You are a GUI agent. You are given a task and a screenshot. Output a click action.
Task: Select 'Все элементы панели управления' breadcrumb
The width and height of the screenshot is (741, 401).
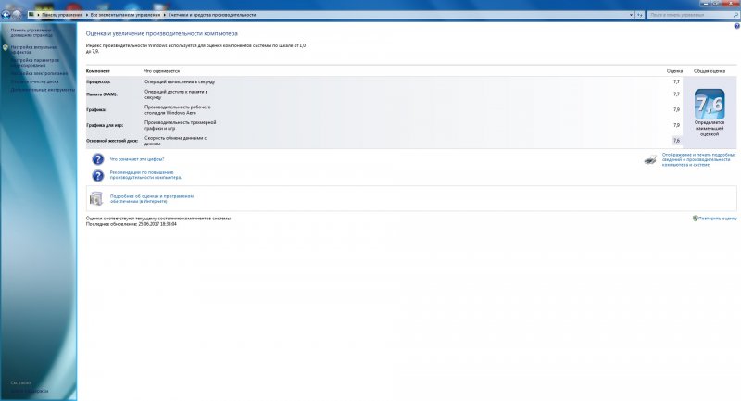[124, 15]
